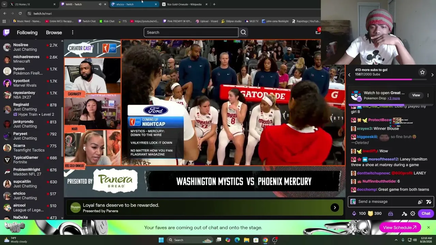Open the ehcico channel in the sidebar

click(31, 196)
